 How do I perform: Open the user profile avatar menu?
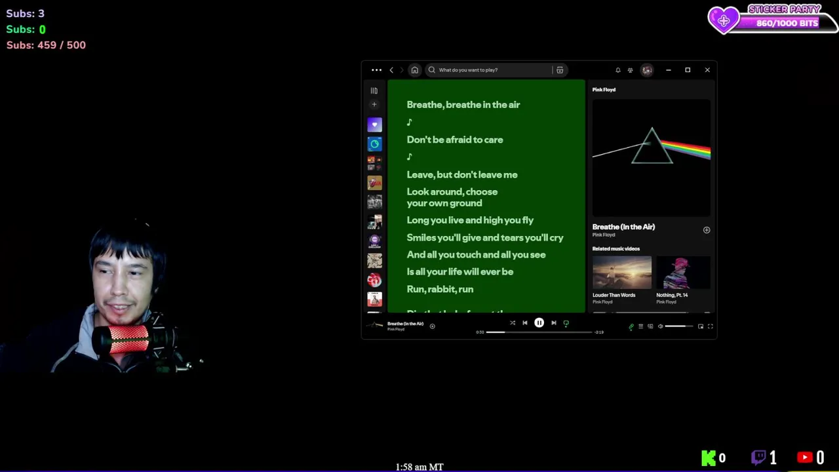(647, 70)
